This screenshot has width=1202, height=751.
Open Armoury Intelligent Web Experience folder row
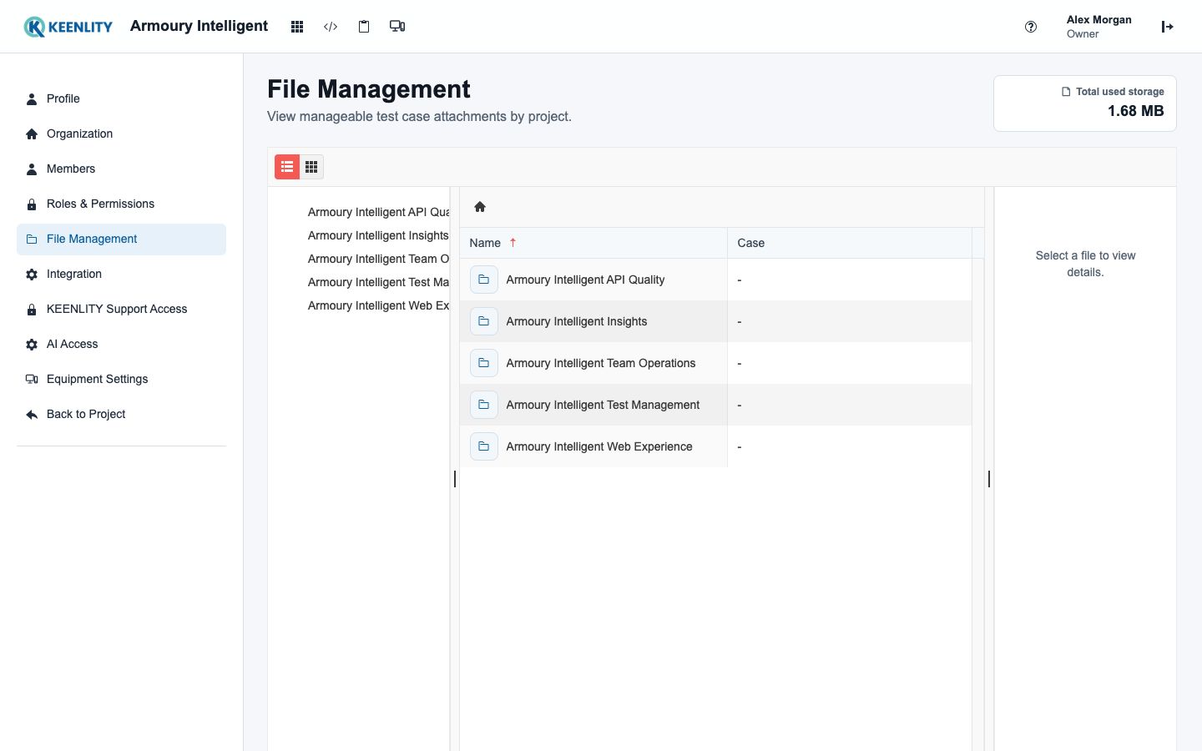click(x=715, y=446)
